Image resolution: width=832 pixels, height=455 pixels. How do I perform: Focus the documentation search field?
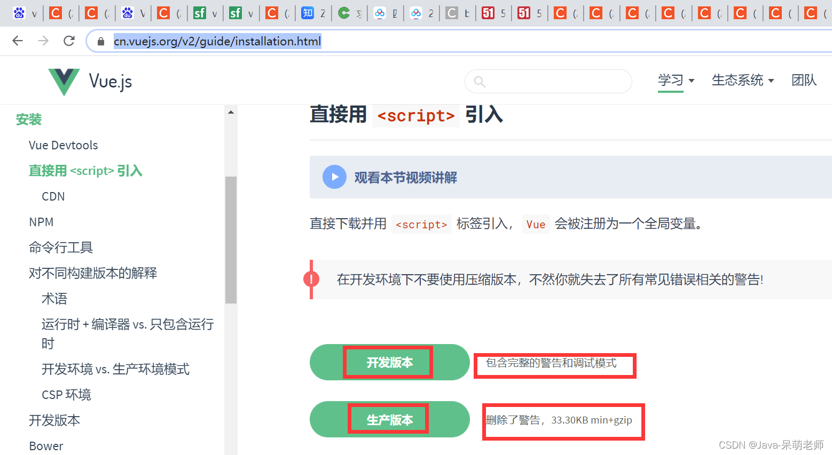point(548,81)
